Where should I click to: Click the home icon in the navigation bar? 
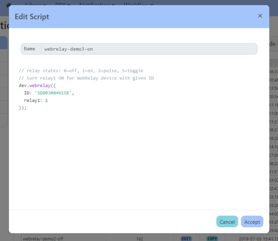8,5
